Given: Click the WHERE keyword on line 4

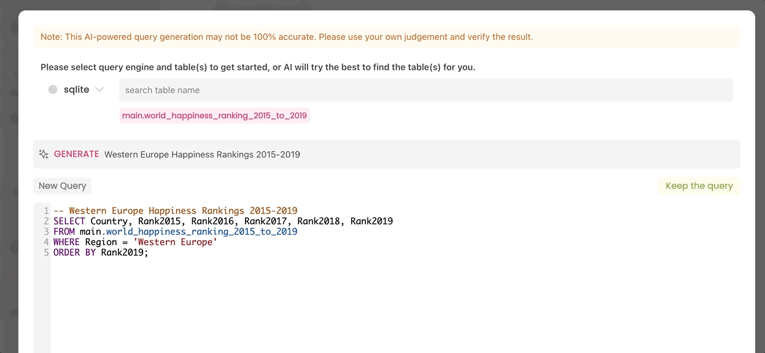Looking at the screenshot, I should [66, 242].
